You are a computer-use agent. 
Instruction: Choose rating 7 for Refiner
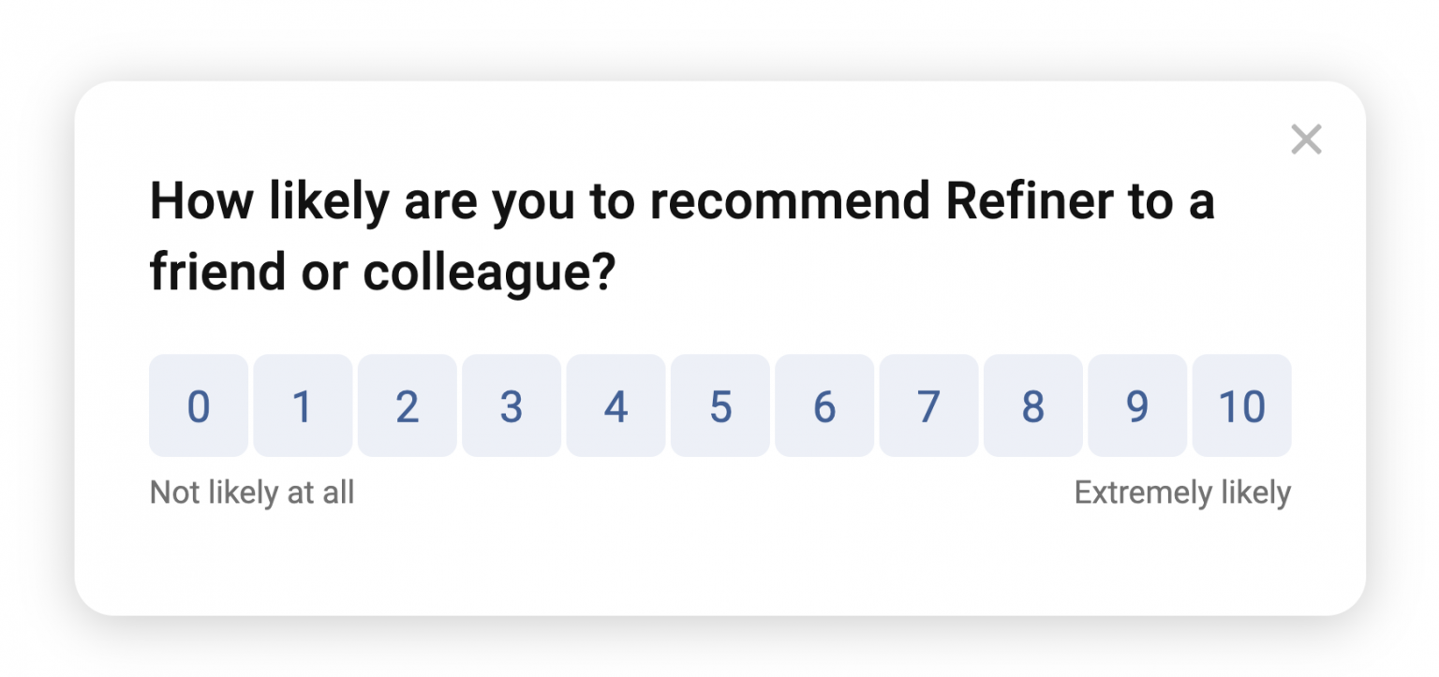point(928,405)
